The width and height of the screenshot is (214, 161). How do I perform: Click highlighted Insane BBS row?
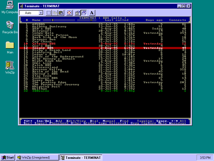click(x=105, y=48)
